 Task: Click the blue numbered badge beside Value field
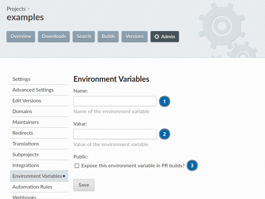point(165,134)
